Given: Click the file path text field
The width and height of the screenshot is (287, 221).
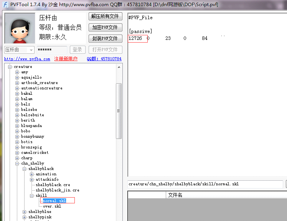Looking at the screenshot, I should pyautogui.click(x=205, y=184).
